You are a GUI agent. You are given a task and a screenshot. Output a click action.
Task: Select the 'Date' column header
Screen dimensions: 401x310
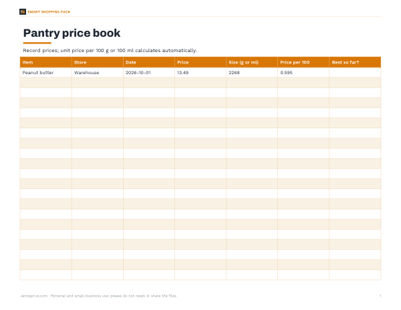coord(149,62)
